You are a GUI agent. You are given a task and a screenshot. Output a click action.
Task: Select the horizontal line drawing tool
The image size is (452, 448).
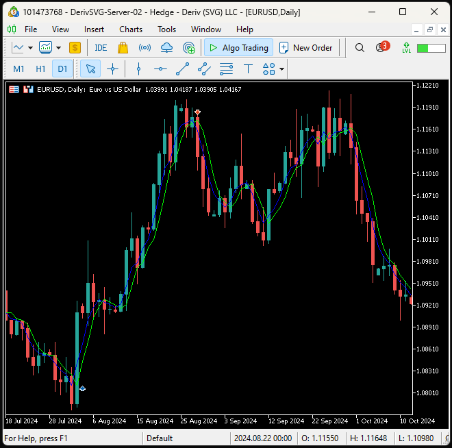coord(160,69)
